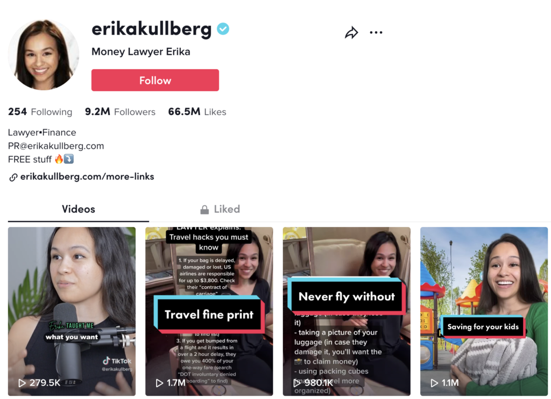Click play icon on 1.1M video
The height and width of the screenshot is (399, 551).
tap(434, 383)
